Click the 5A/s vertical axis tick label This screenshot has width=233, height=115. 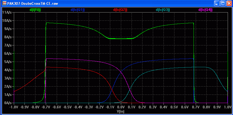[8, 62]
